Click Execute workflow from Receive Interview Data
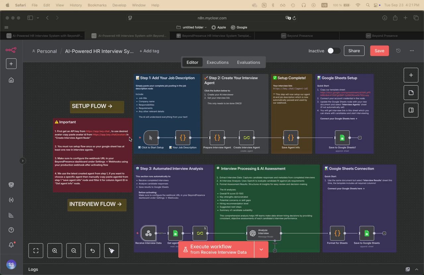 [216, 250]
